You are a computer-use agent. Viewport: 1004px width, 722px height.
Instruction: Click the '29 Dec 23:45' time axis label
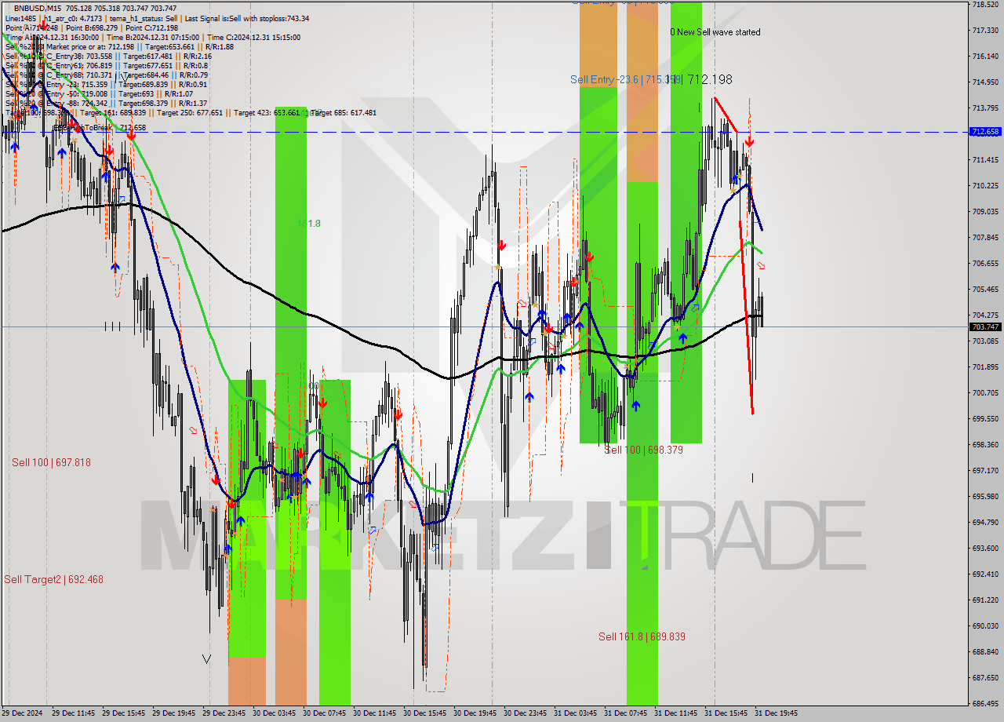[x=224, y=713]
